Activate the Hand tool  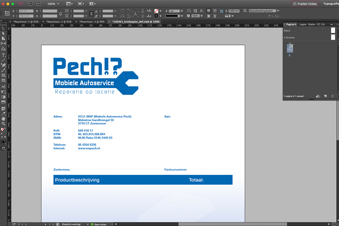point(3,119)
